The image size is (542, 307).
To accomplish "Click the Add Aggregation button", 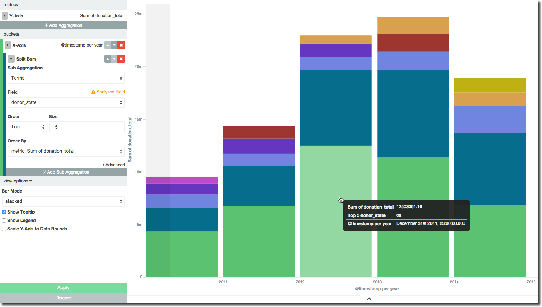I will tap(63, 25).
